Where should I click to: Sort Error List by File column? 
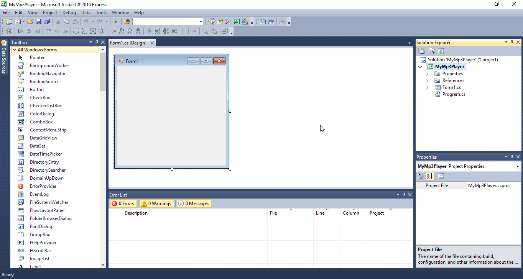[290, 213]
